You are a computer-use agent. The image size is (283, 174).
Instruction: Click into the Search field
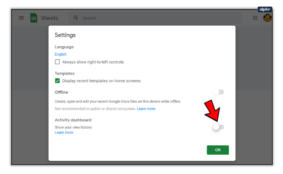pyautogui.click(x=155, y=18)
